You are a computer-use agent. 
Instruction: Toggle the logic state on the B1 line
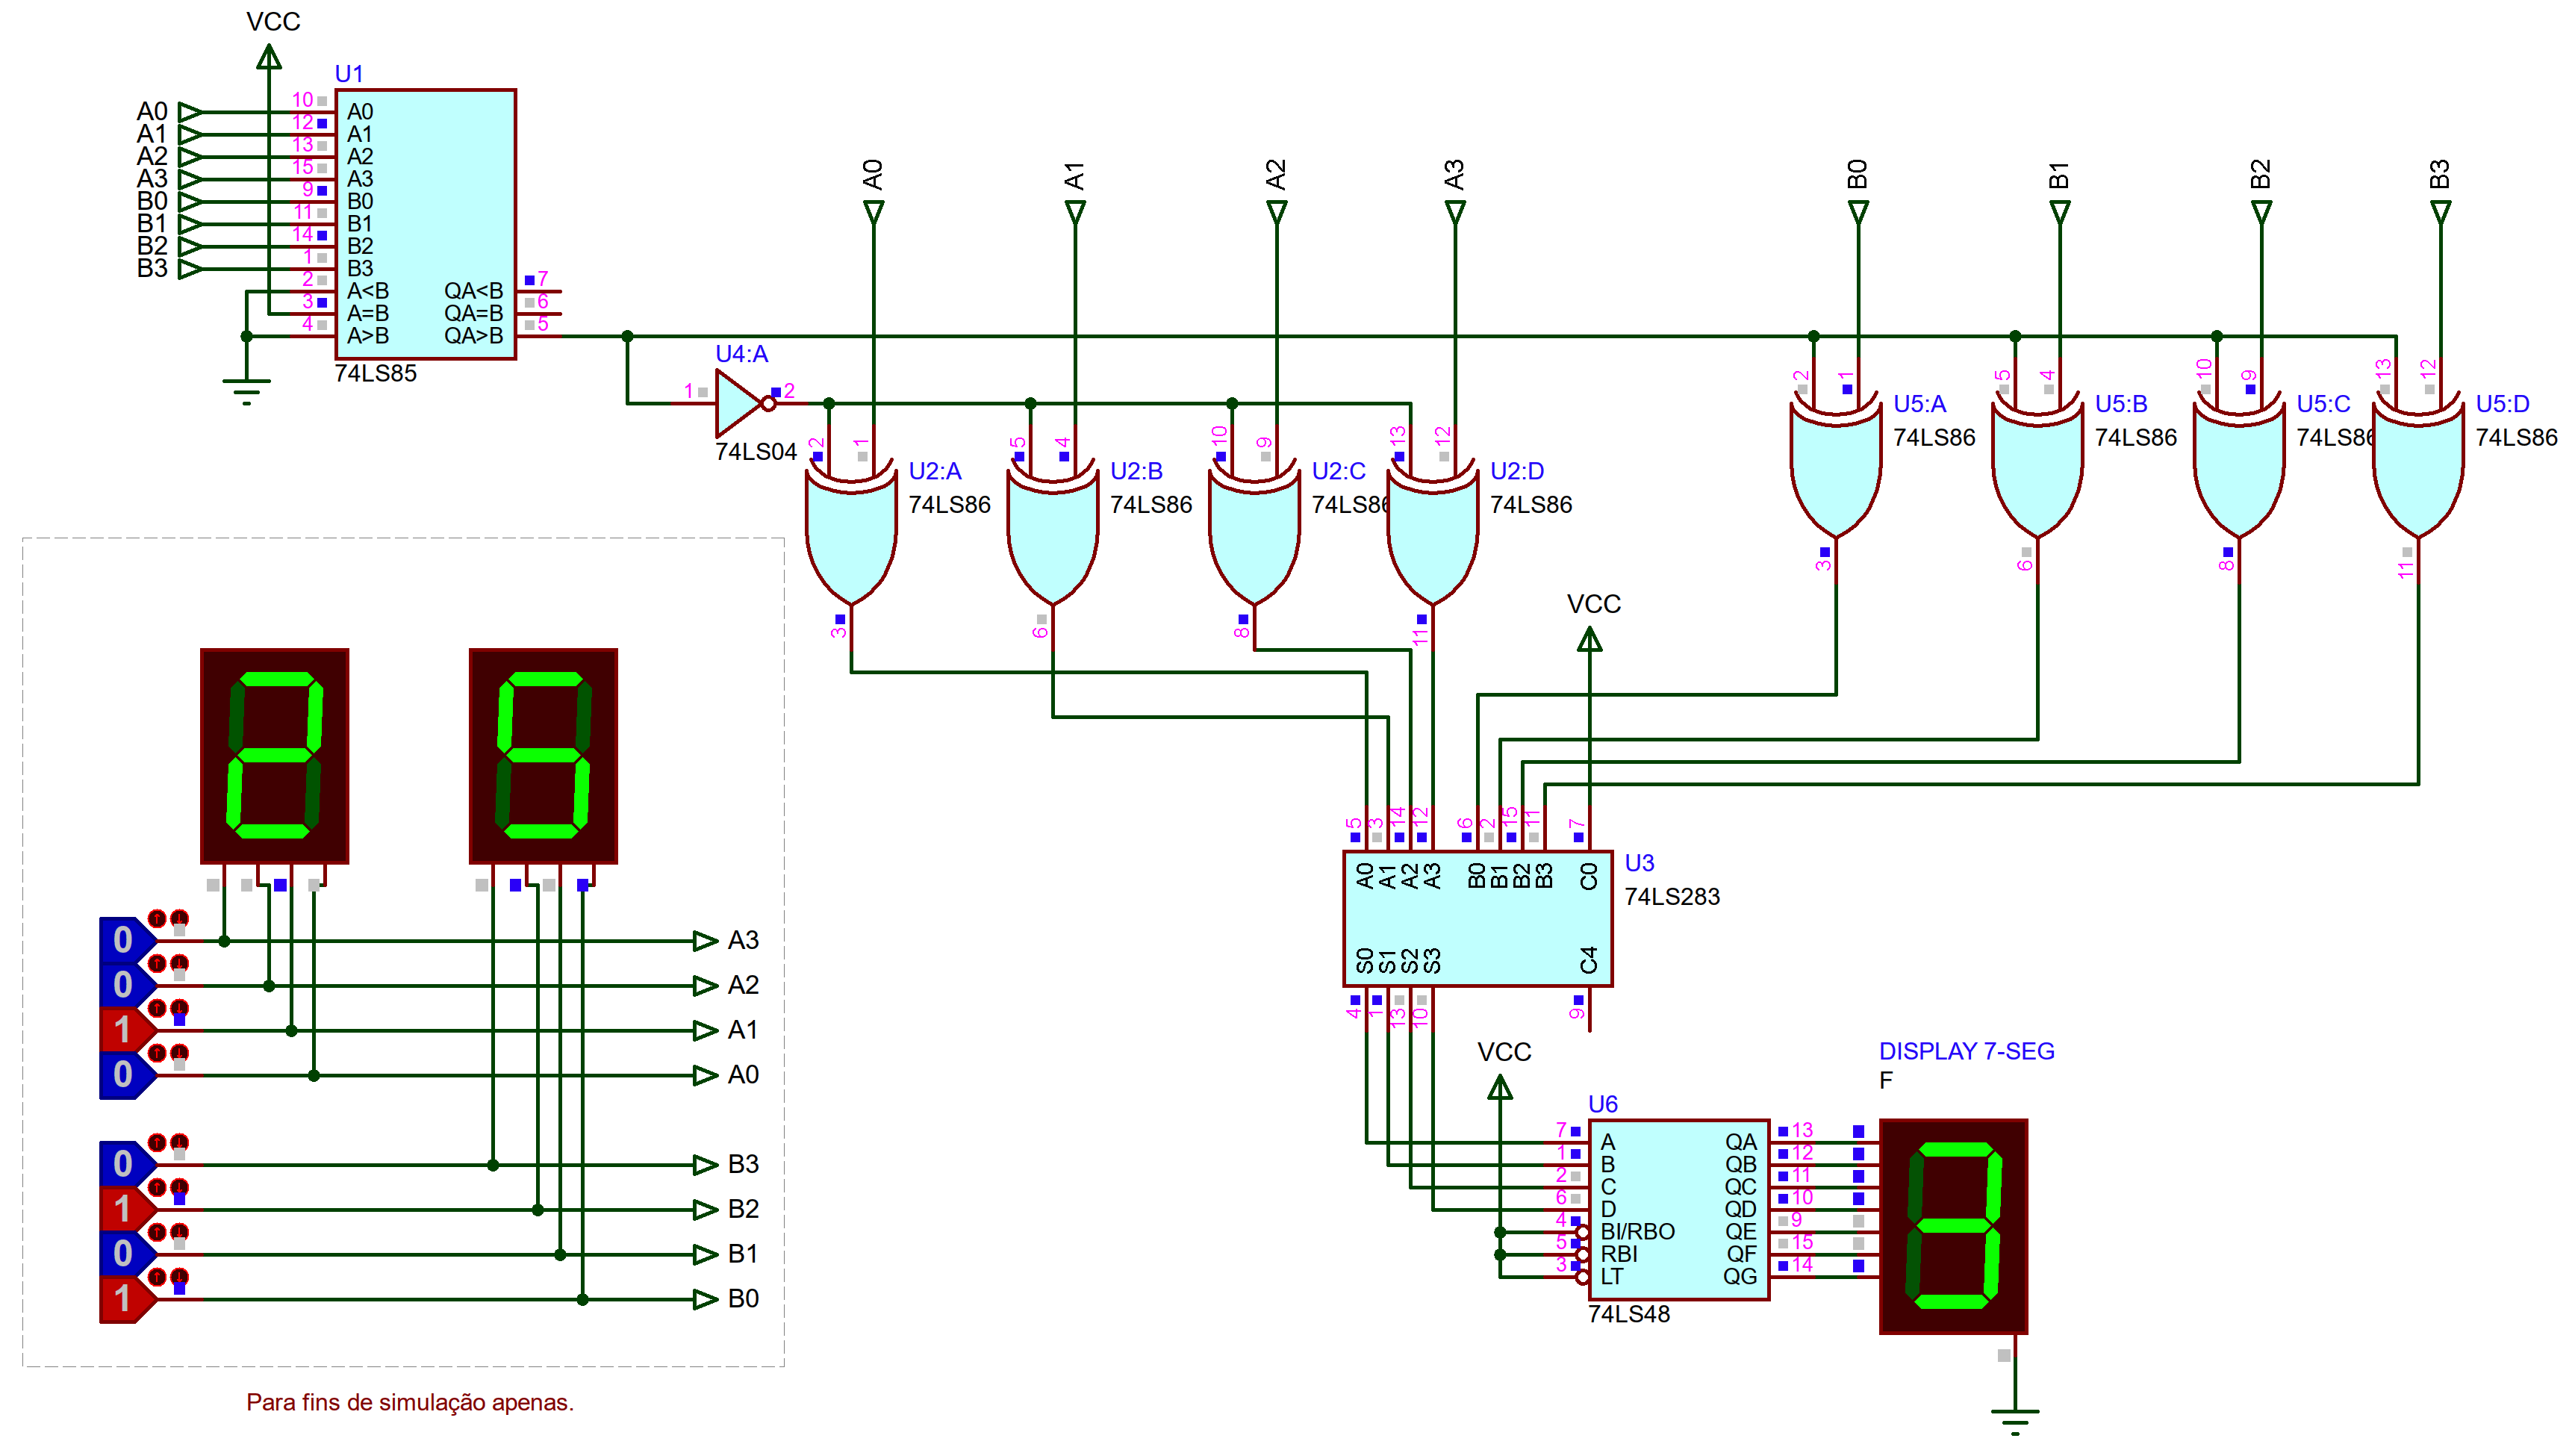(127, 1254)
